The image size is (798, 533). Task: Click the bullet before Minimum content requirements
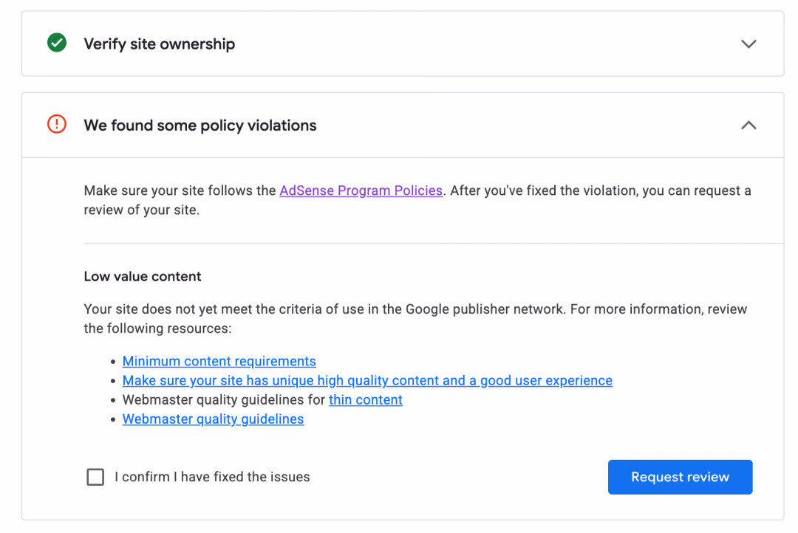coord(113,362)
